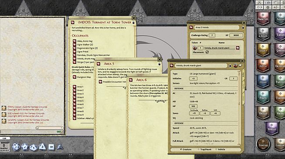285x159 pixels.
Task: Open Possible Encounter link in Area 5
Action: pos(100,82)
